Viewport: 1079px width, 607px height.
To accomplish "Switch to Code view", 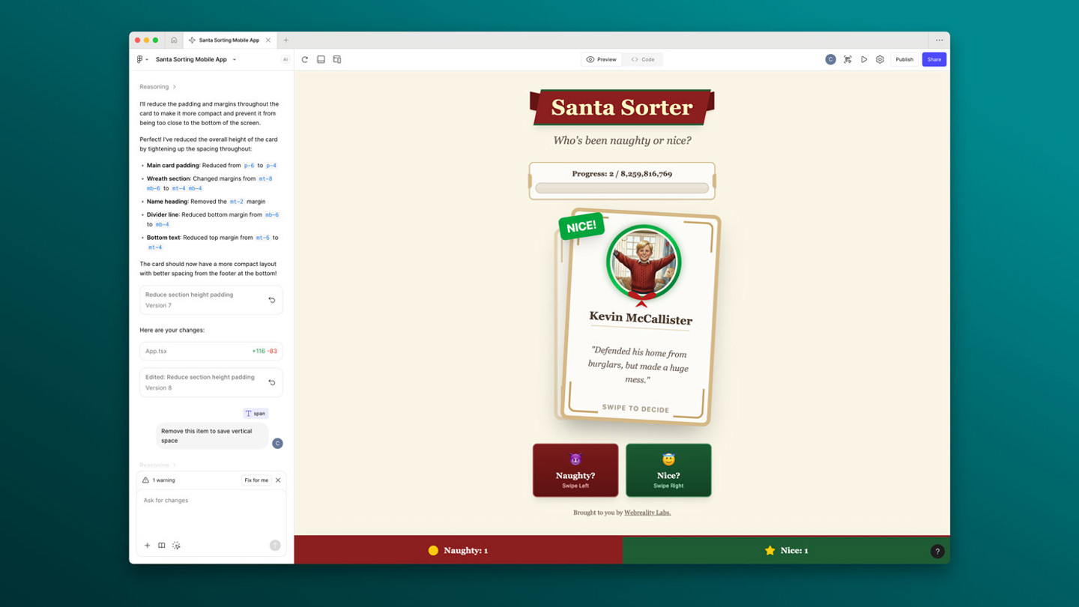I will 643,59.
